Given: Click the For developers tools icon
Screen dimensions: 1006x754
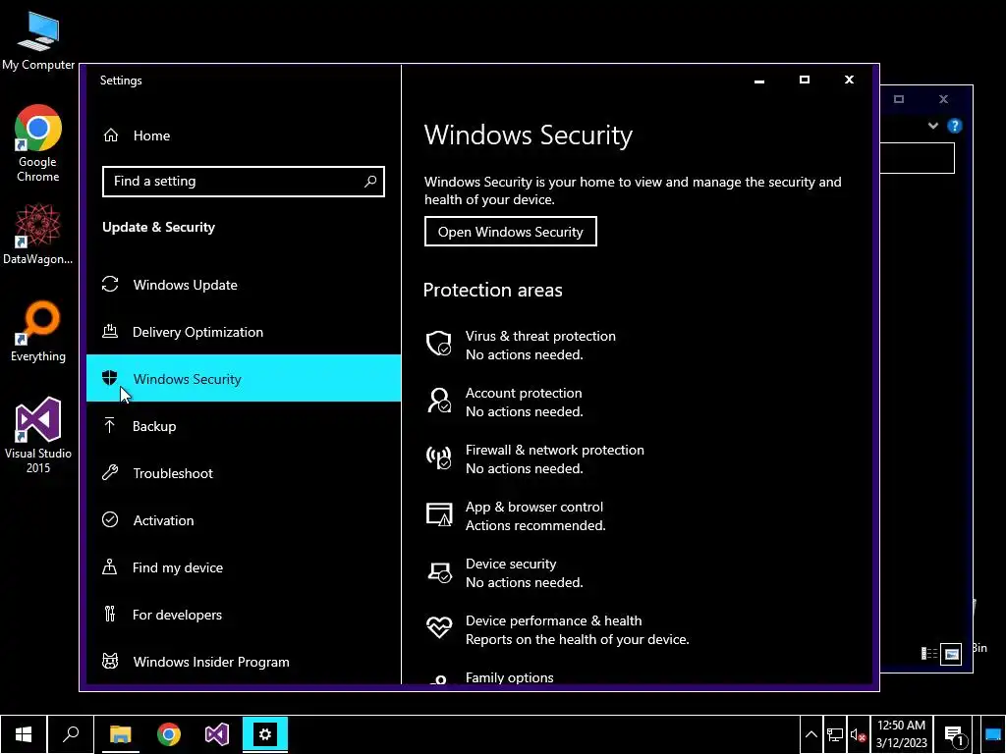Looking at the screenshot, I should click(110, 614).
